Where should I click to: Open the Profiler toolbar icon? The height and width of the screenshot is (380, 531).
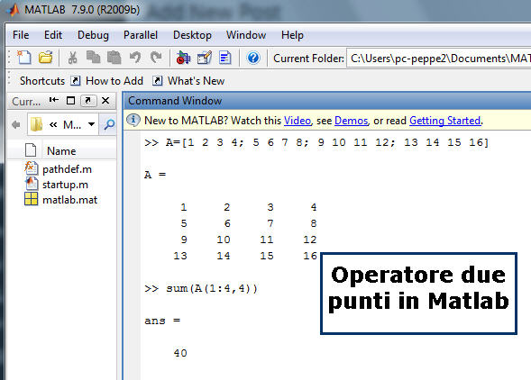coord(225,58)
